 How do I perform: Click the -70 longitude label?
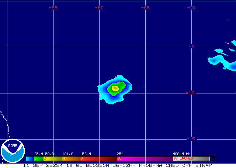[191, 8]
